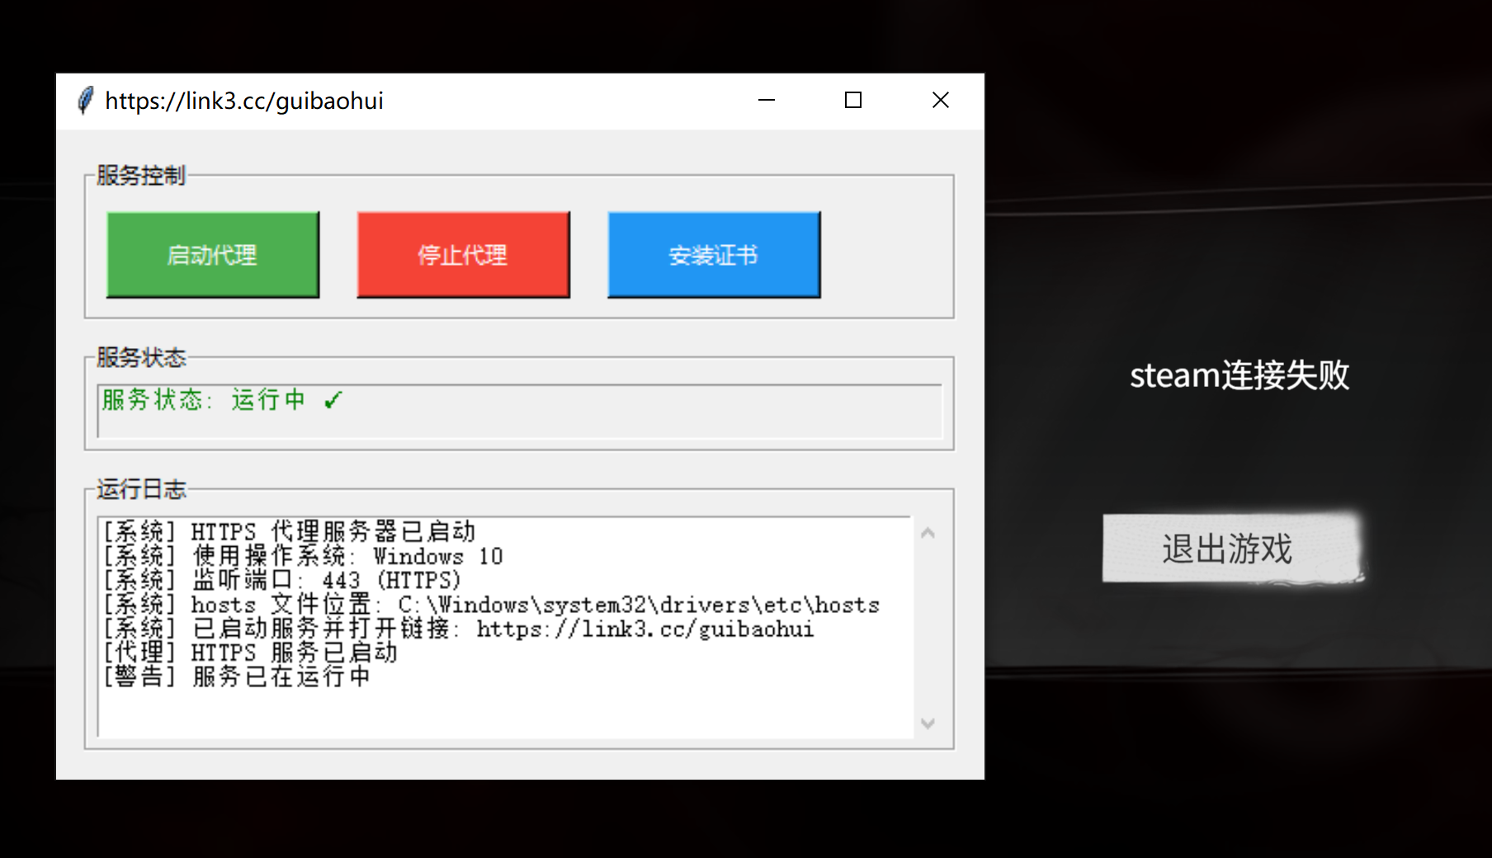Click inside the 服务状态 status field
The width and height of the screenshot is (1492, 858).
coord(578,410)
